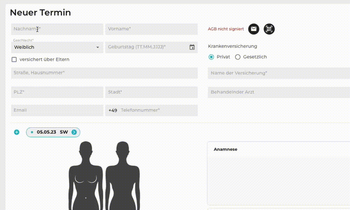350x210 pixels.
Task: Click the back-view body silhouette
Action: (x=122, y=176)
